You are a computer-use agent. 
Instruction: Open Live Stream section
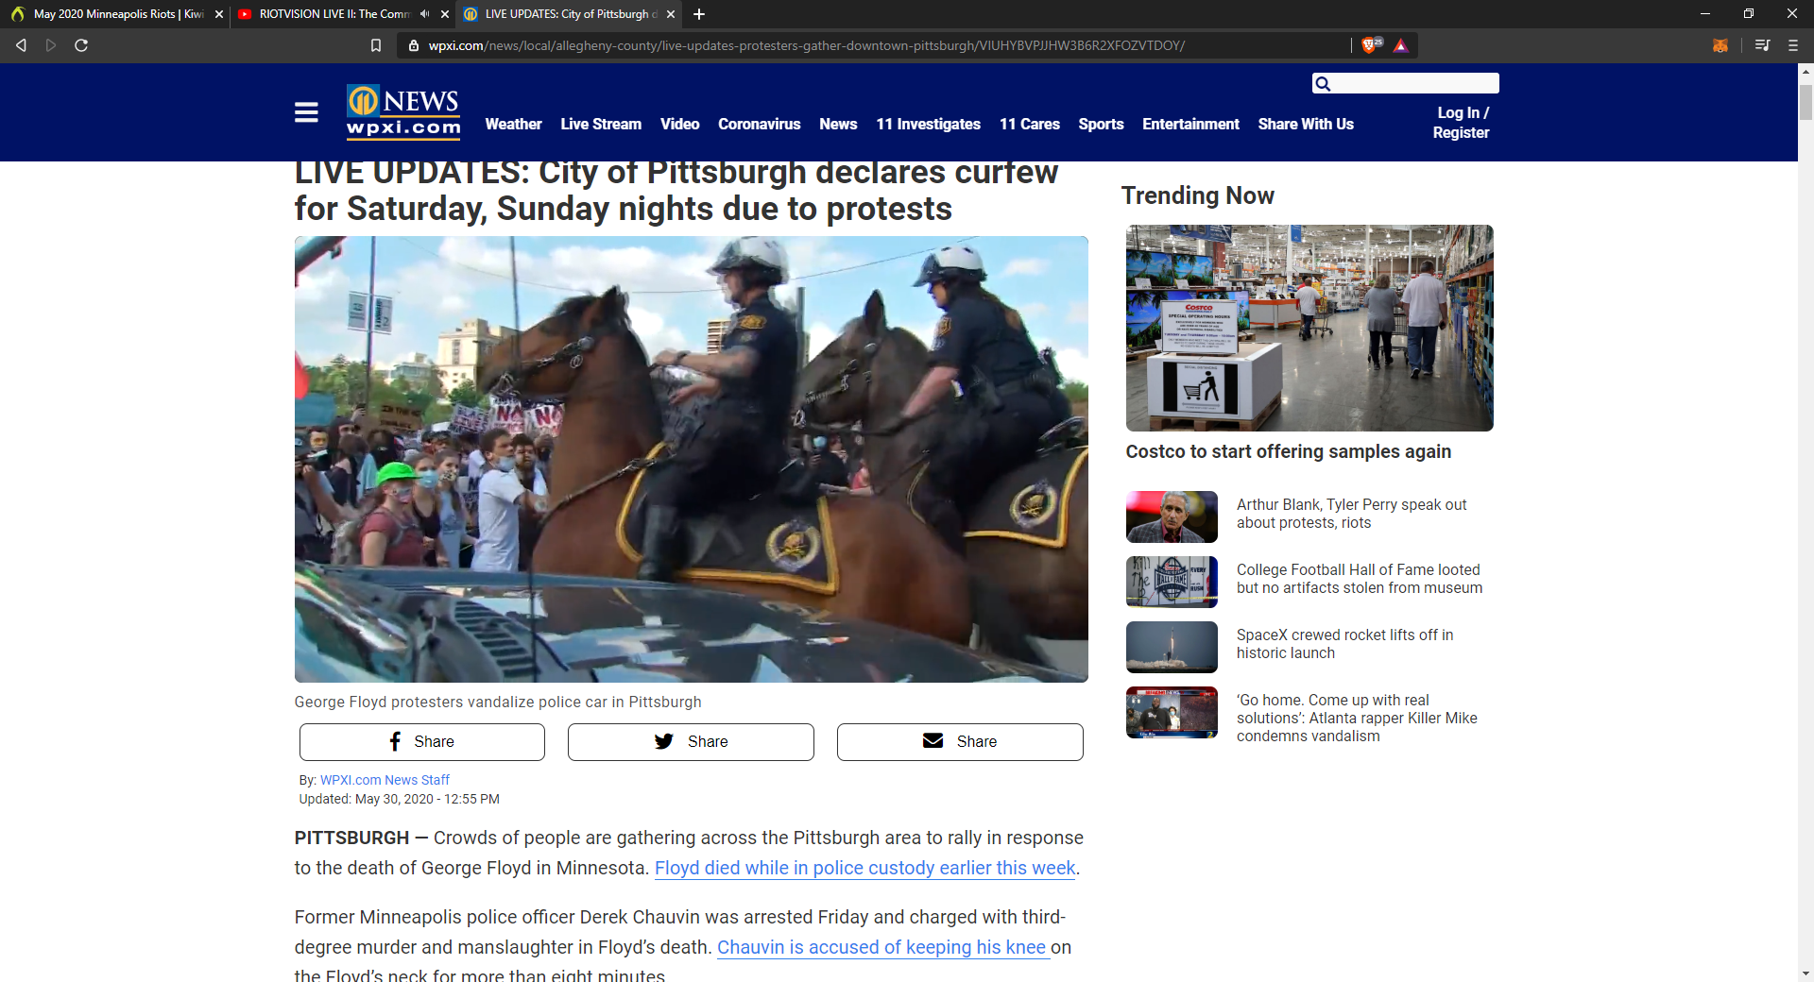tap(601, 124)
